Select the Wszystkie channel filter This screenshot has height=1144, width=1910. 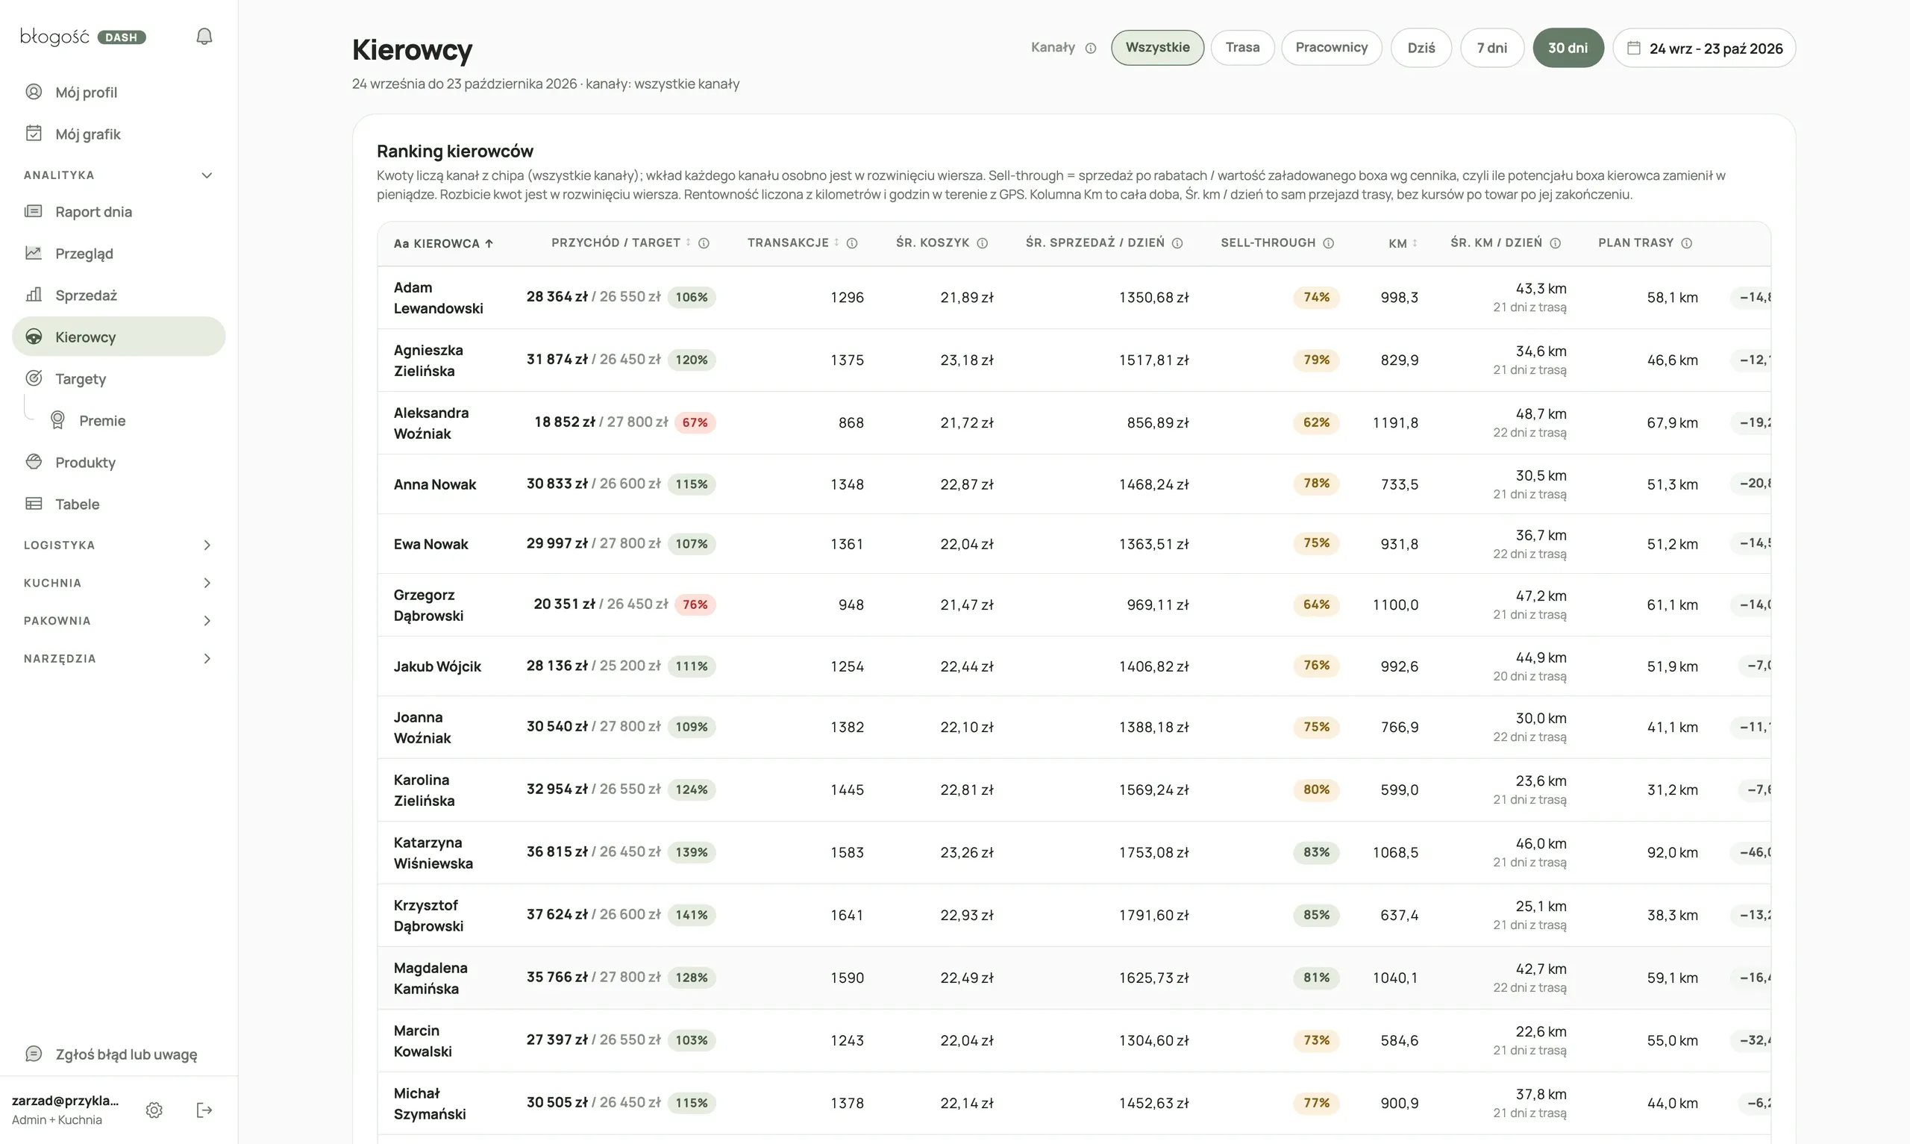tap(1157, 48)
